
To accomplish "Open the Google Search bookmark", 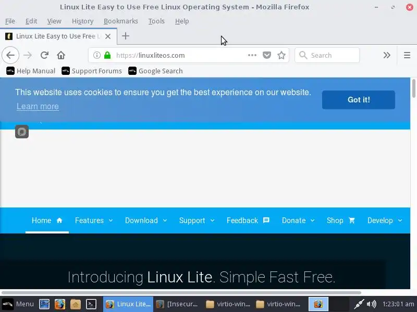I will 155,71.
